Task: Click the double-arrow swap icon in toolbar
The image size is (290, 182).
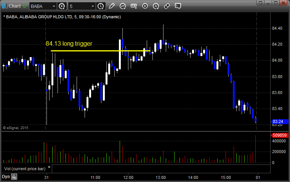Action: (167, 6)
